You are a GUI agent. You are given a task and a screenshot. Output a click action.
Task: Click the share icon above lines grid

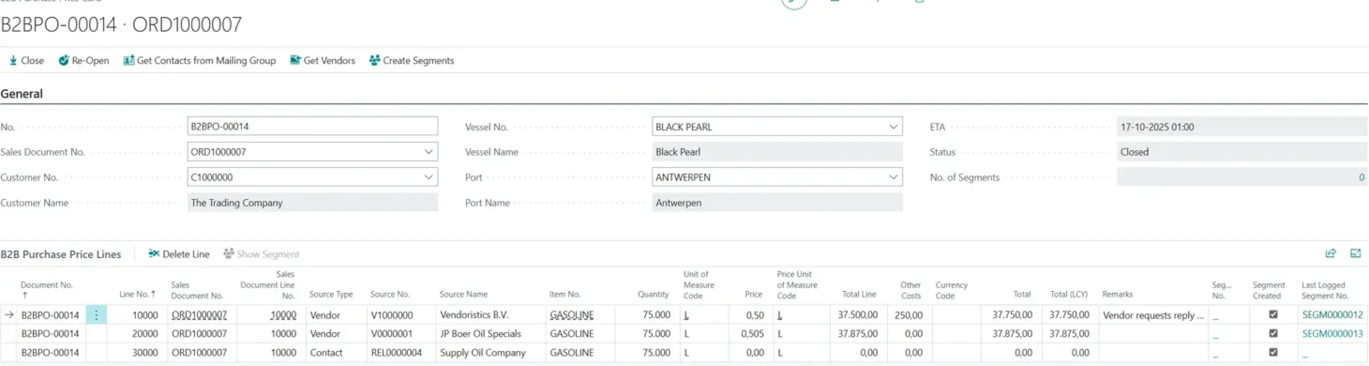pyautogui.click(x=1330, y=254)
